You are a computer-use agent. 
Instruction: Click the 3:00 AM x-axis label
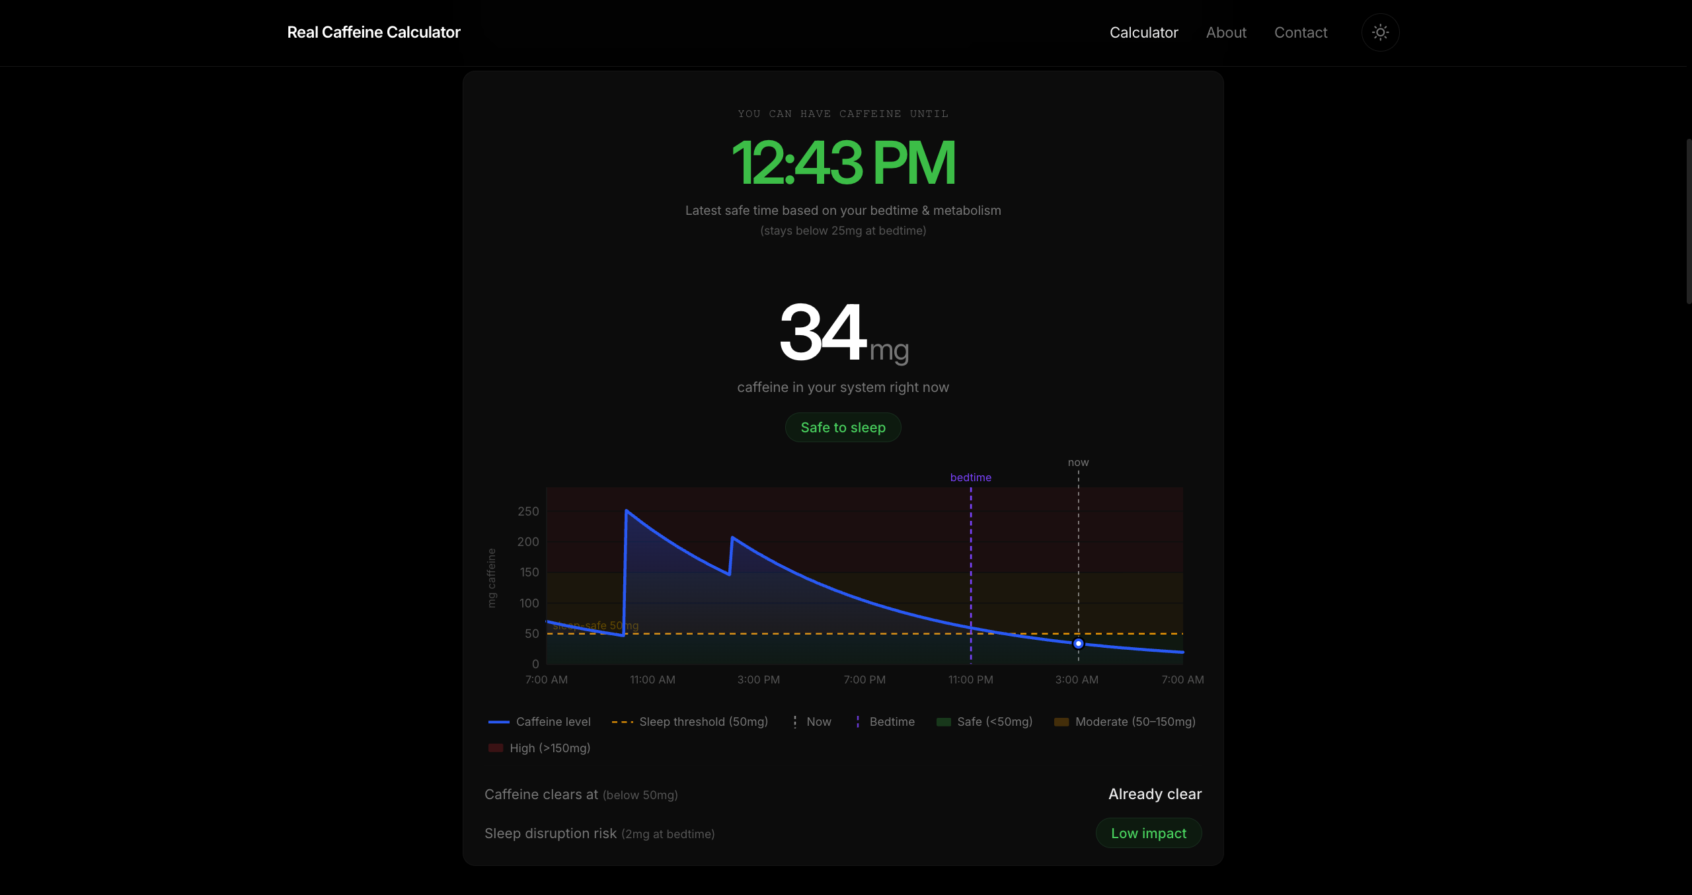(x=1077, y=680)
